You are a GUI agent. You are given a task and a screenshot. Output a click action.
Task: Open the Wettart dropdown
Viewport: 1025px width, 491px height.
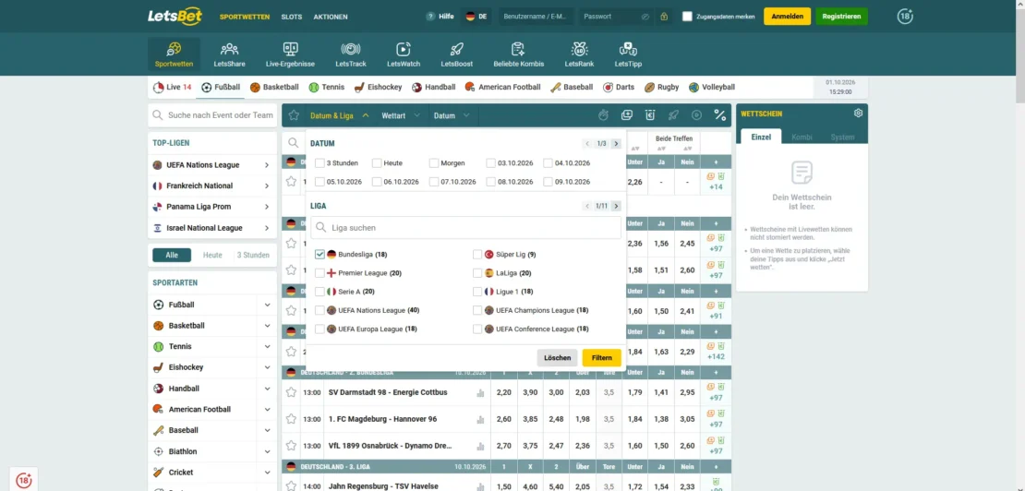point(401,115)
